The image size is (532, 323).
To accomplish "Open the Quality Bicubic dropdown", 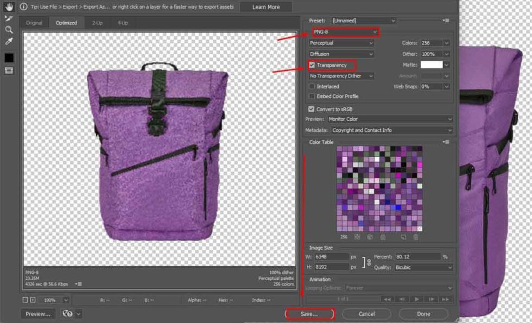I will pyautogui.click(x=423, y=268).
